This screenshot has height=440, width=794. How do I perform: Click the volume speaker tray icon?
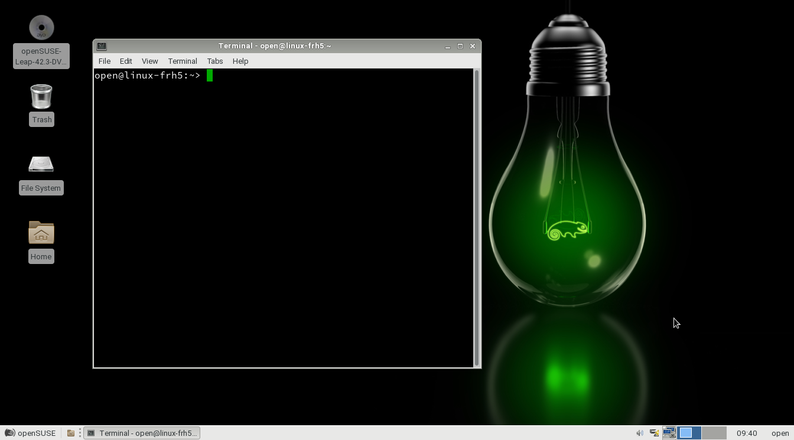[639, 433]
